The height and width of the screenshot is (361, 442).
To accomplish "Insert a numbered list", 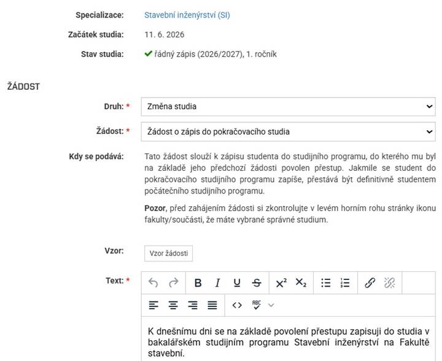I will point(345,282).
